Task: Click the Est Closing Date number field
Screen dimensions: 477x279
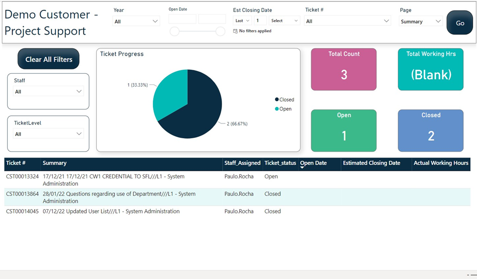Action: click(x=260, y=21)
